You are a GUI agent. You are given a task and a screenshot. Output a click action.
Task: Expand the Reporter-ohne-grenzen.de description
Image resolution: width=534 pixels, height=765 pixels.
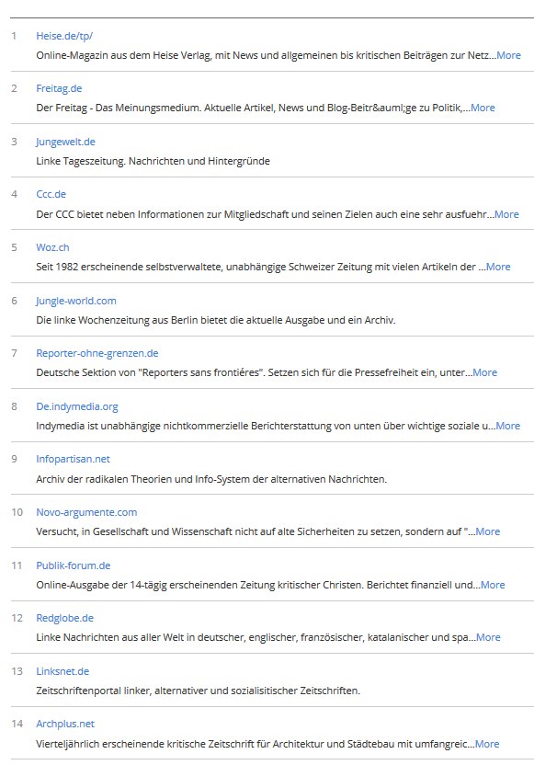coord(485,372)
